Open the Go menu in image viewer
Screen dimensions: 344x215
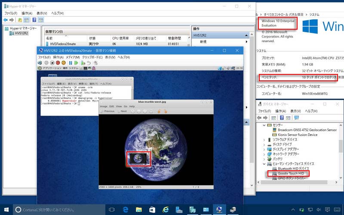[125, 106]
